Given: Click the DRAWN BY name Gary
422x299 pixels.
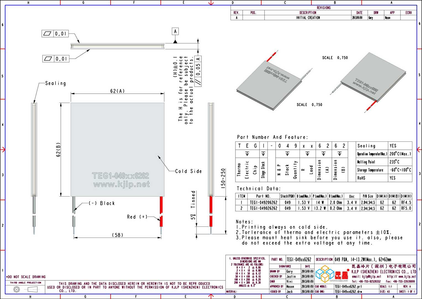Looking at the screenshot, I should click(x=289, y=272).
